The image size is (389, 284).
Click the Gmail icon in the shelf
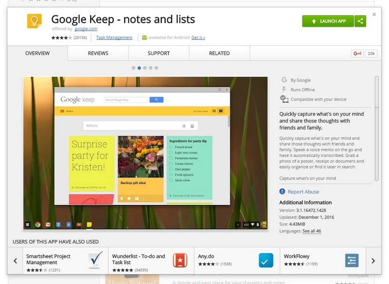pyautogui.click(x=48, y=225)
